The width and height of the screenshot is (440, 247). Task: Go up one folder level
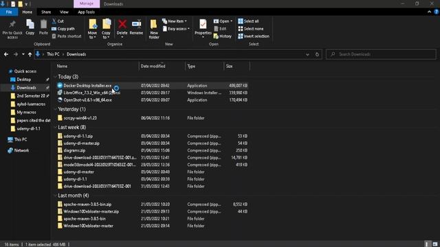(x=30, y=54)
